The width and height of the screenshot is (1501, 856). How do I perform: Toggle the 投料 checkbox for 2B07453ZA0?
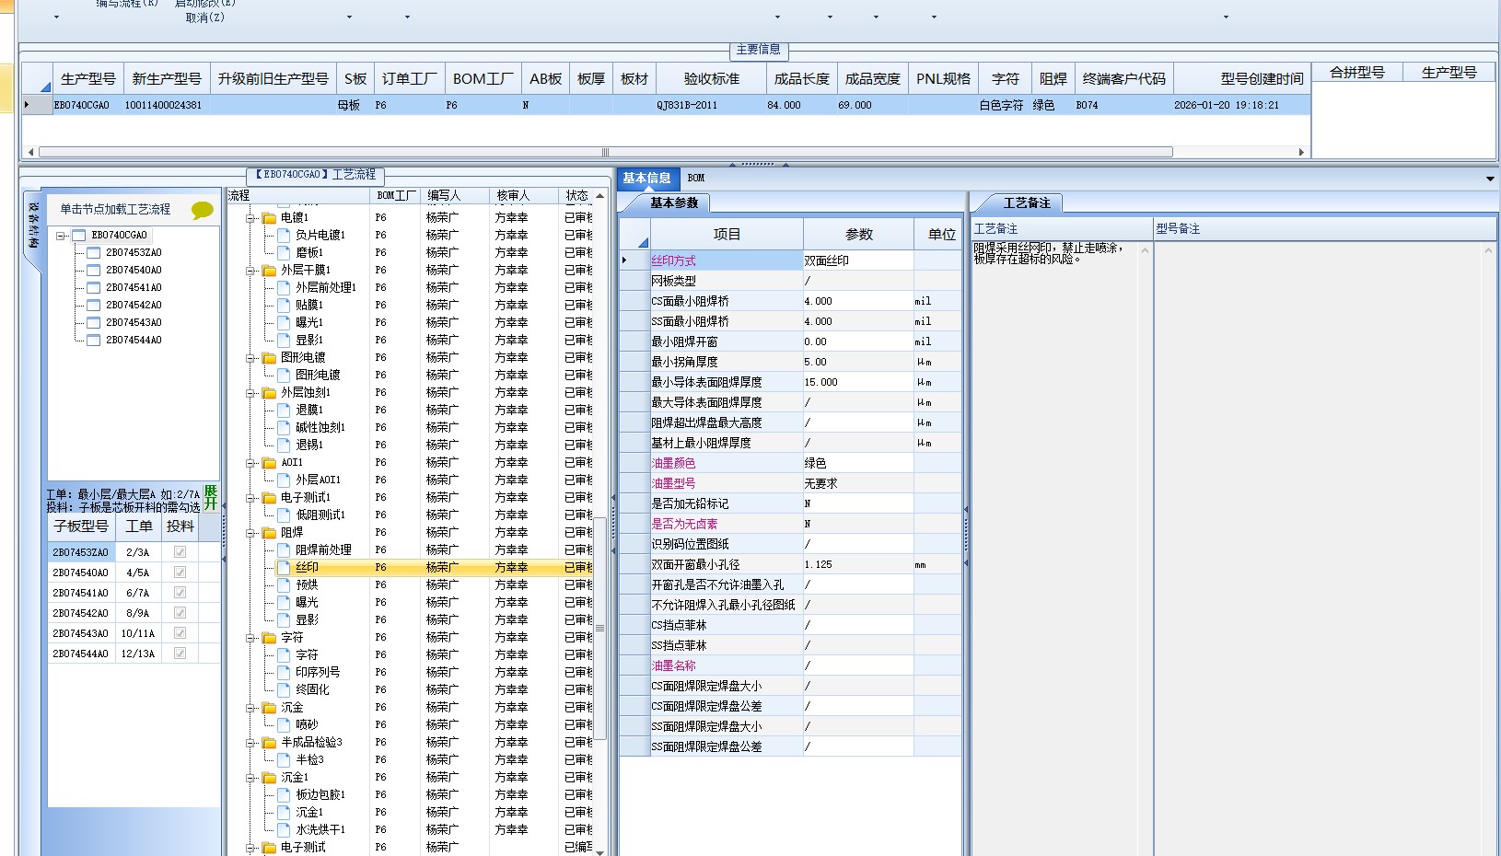tap(180, 552)
